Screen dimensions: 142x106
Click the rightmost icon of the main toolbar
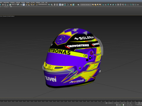point(138,5)
